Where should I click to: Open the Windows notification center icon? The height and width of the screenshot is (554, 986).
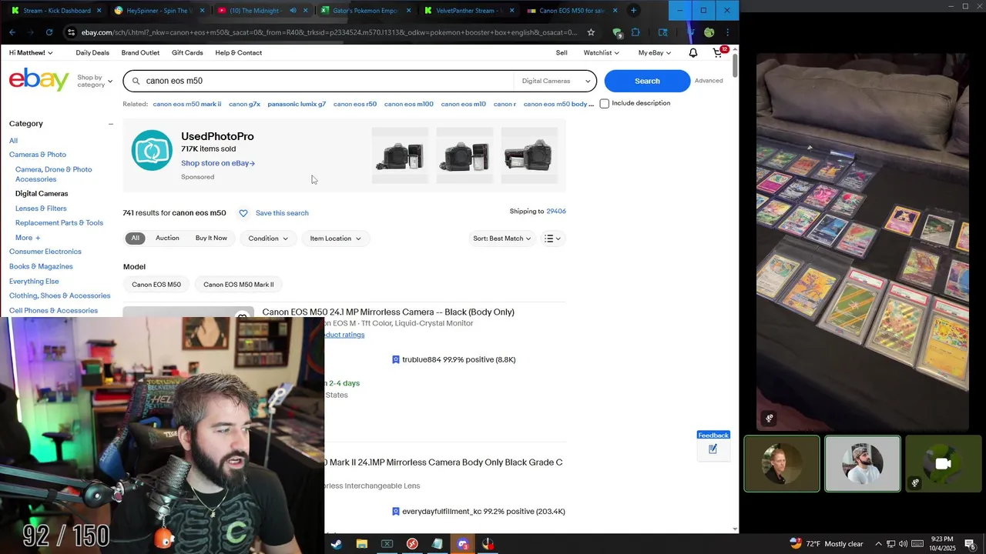click(x=970, y=544)
